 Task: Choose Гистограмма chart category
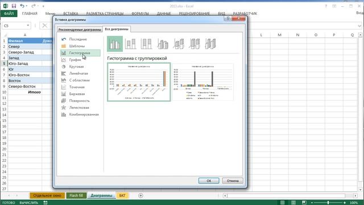point(80,53)
